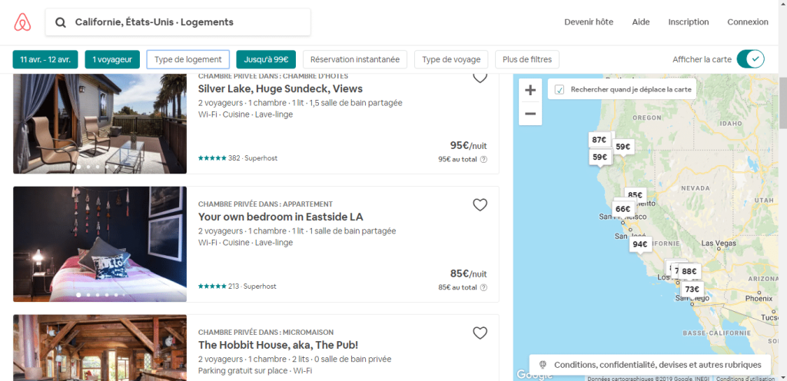Click the 66€ map price marker

[623, 209]
